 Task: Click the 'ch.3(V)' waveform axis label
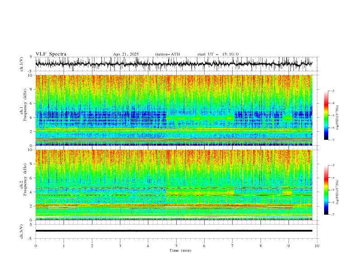point(22,231)
